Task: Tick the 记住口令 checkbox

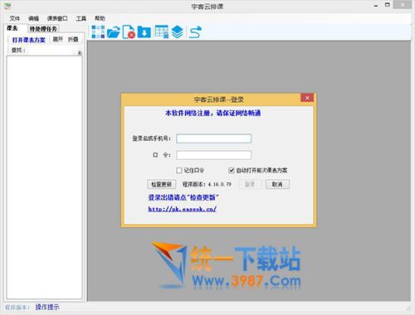Action: pos(179,170)
